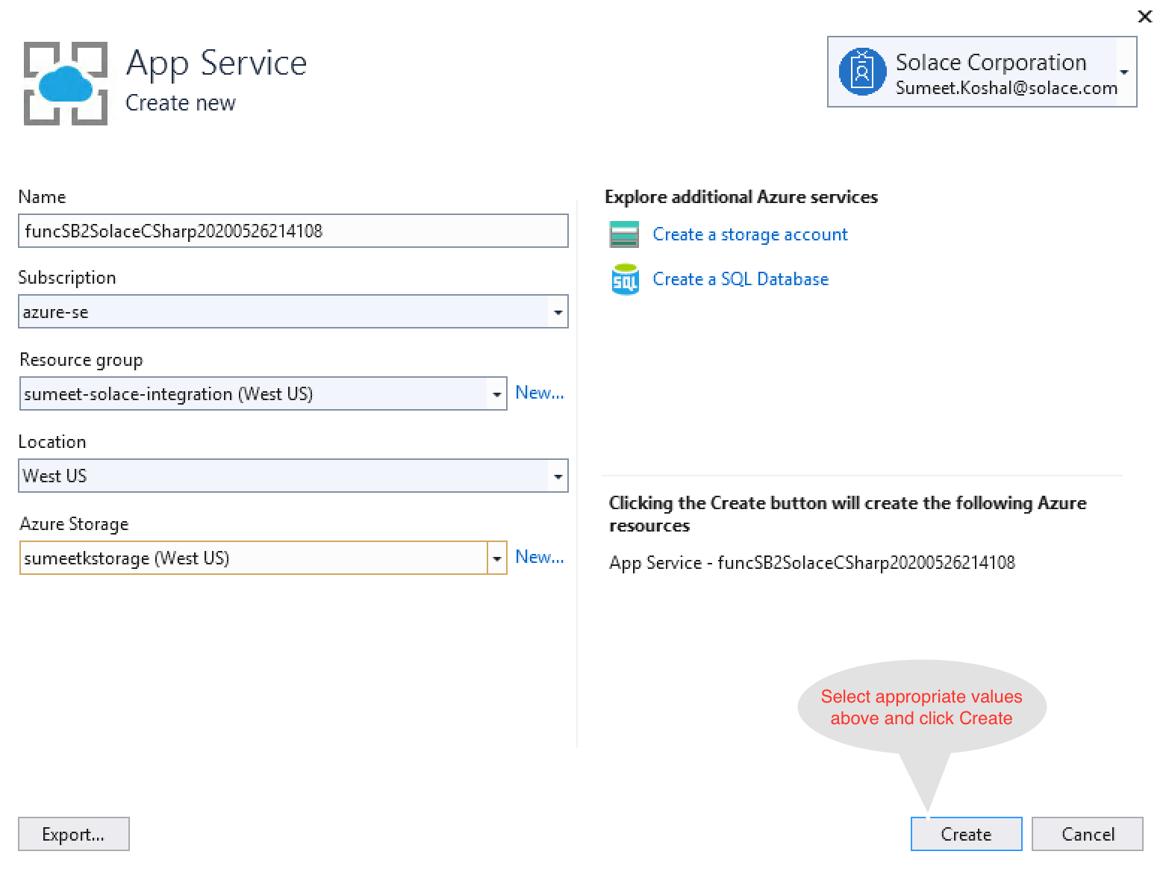This screenshot has height=872, width=1169.
Task: Close the App Service dialog
Action: [x=1144, y=16]
